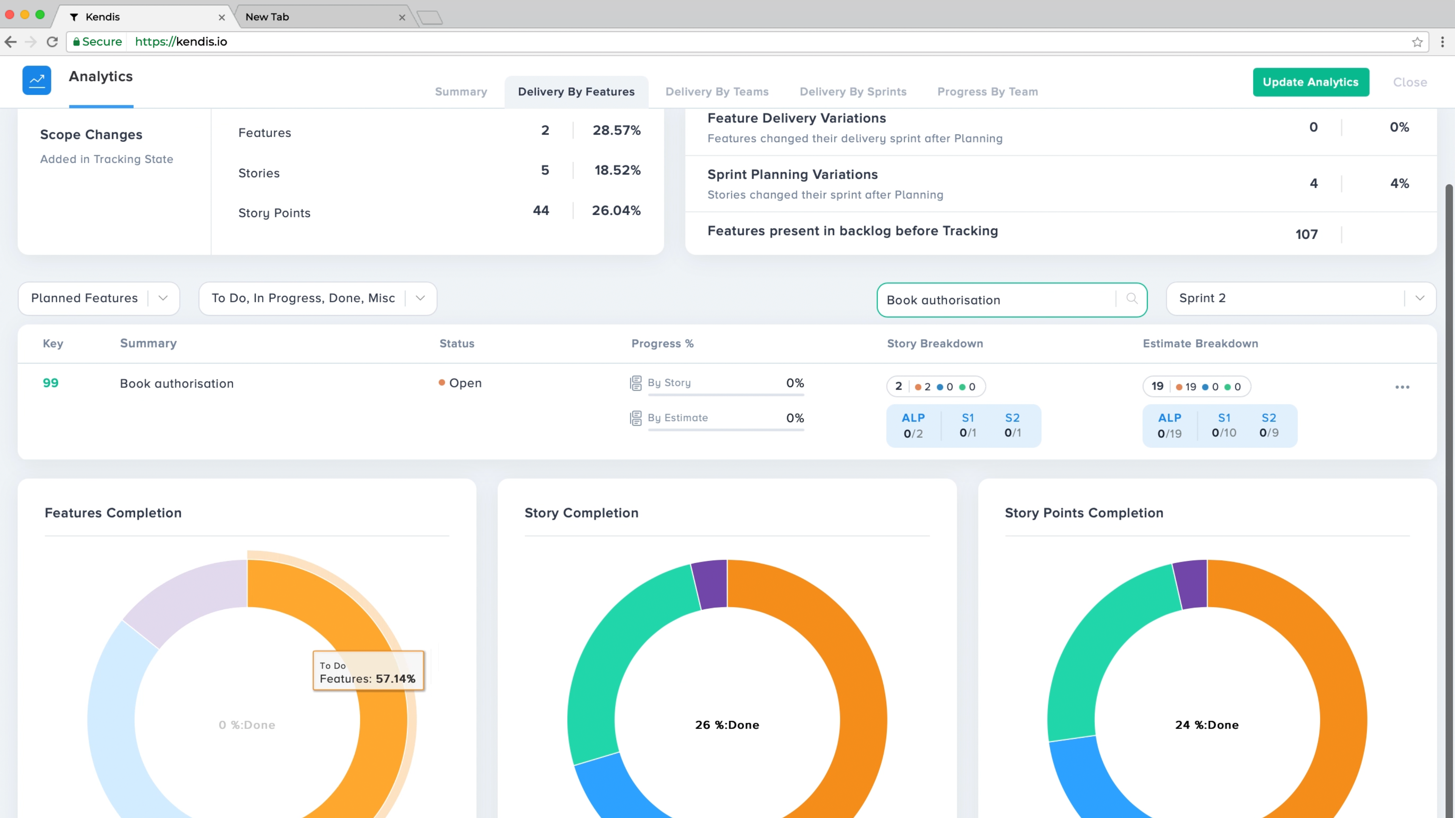Viewport: 1455px width, 818px height.
Task: Open feature key 99 link
Action: point(50,383)
